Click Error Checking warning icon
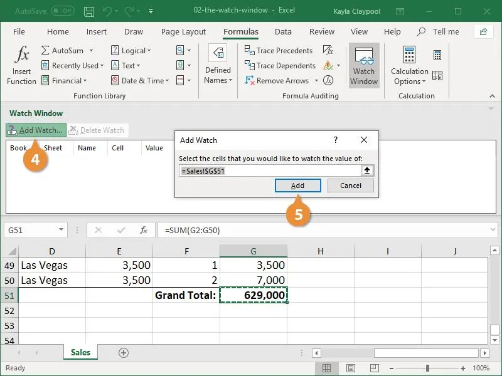Screen dimensions: 502x376 click(x=328, y=65)
